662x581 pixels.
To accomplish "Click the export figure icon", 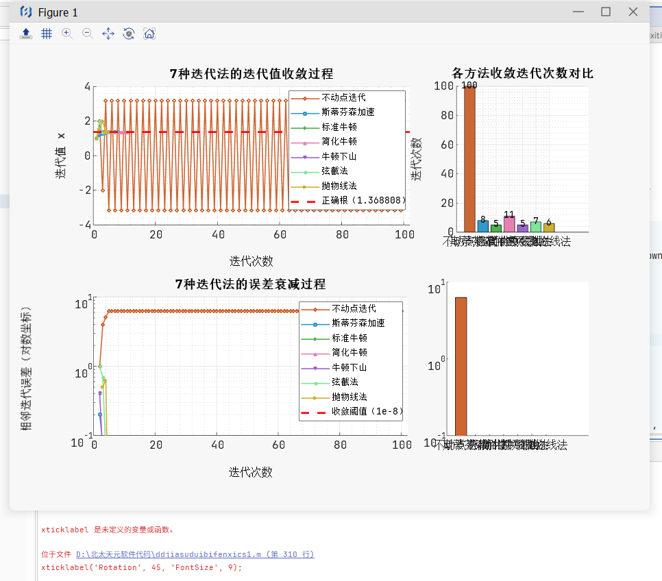I will pyautogui.click(x=26, y=34).
